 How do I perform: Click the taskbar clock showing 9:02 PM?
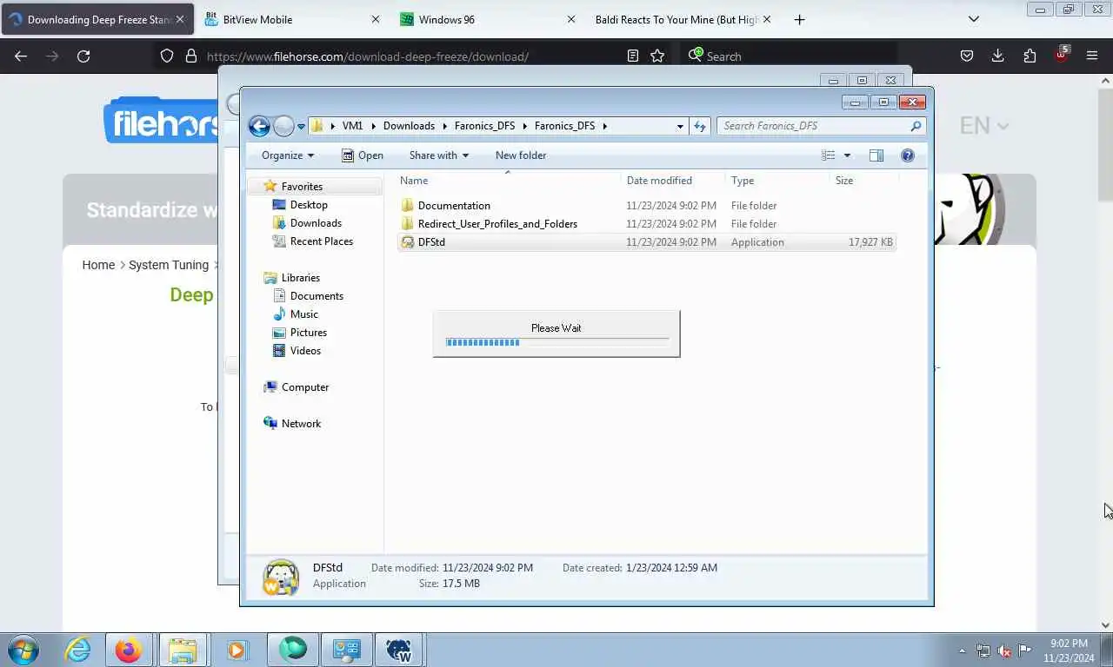(x=1069, y=650)
